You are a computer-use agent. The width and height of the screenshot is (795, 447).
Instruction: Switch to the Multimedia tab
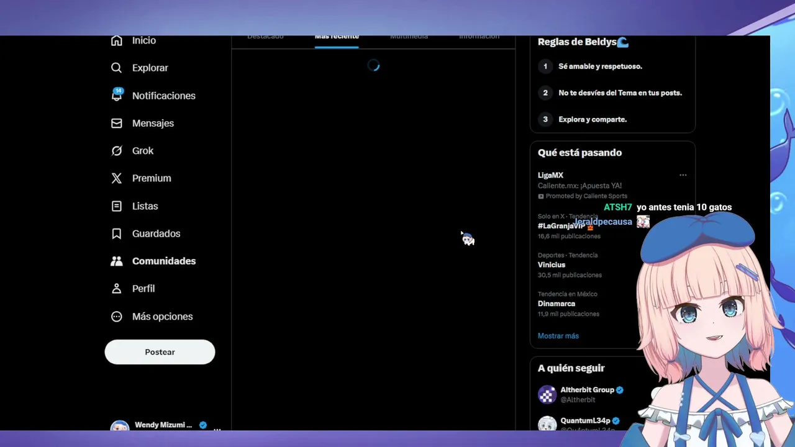[x=409, y=37]
